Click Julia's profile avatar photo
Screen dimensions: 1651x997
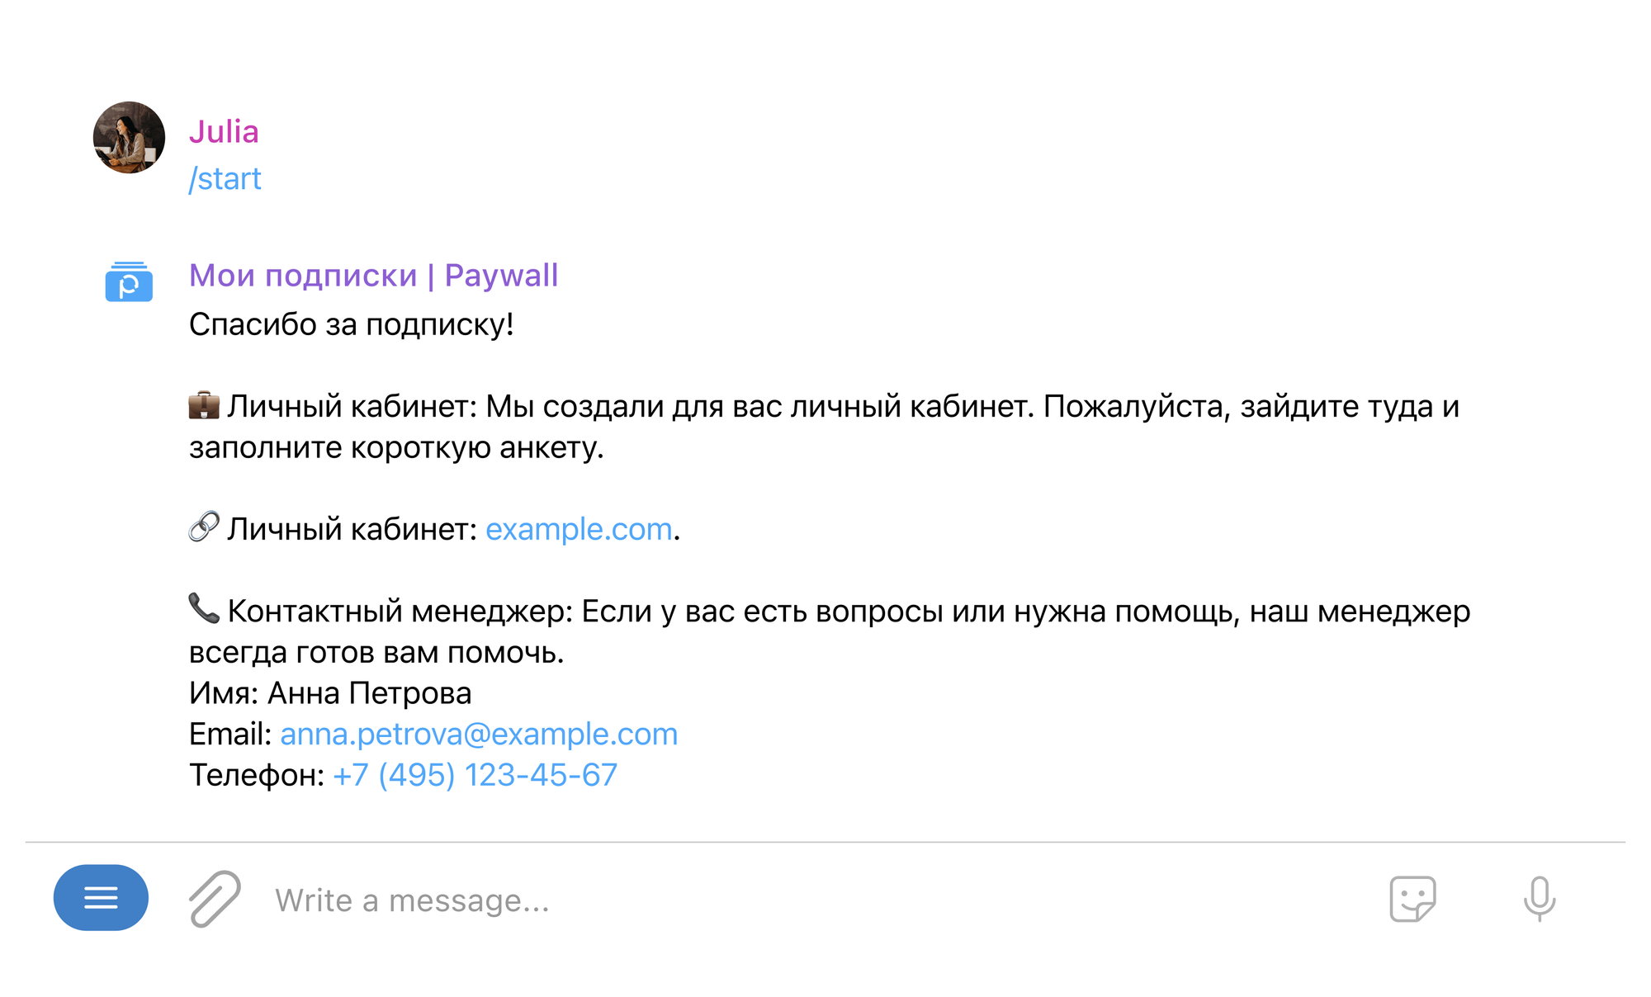pyautogui.click(x=129, y=137)
